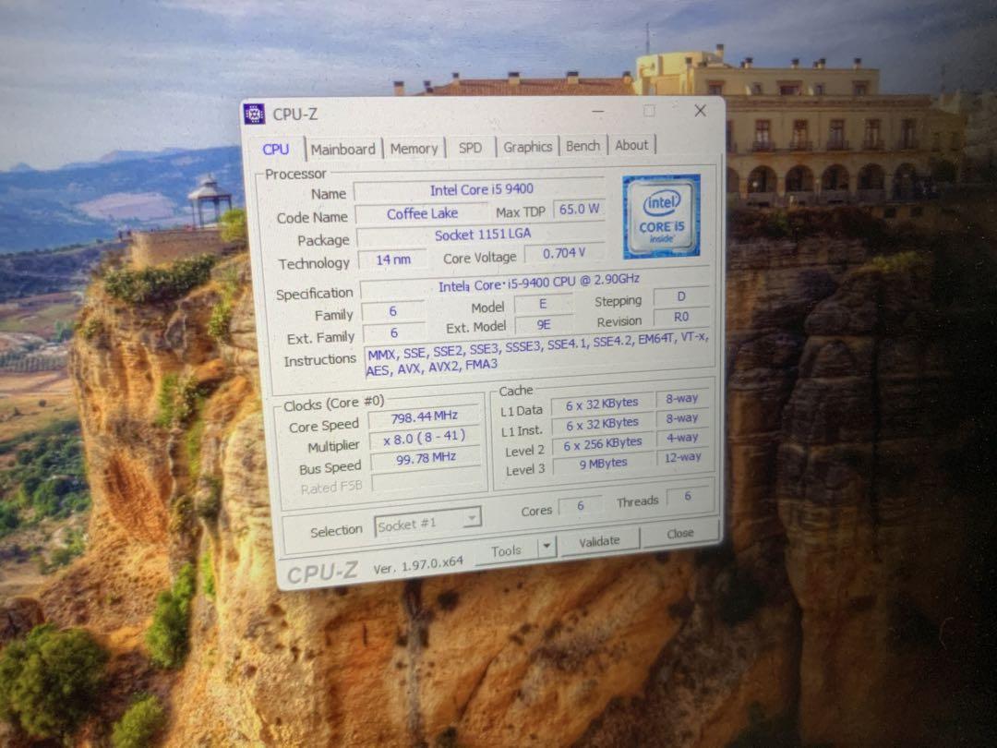Click the L1 Data value '6 x 32 KBytes'
Viewport: 997px width, 748px height.
(602, 404)
